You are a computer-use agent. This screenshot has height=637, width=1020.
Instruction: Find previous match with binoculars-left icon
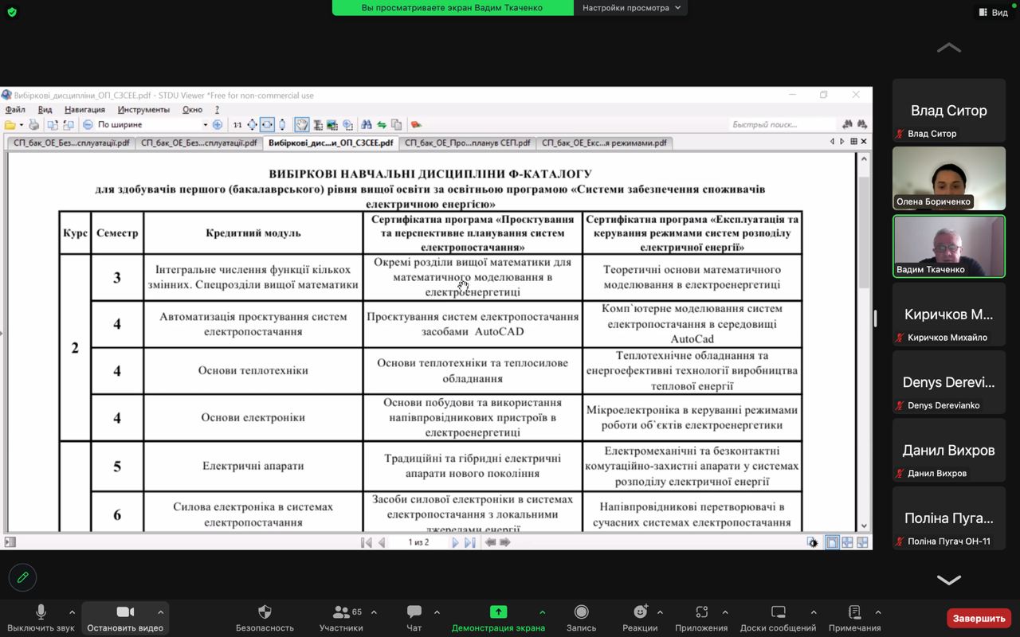847,124
